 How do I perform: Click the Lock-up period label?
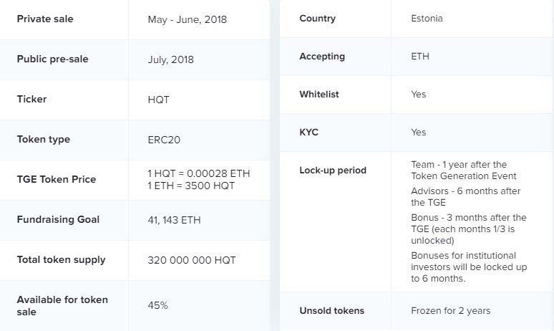333,171
